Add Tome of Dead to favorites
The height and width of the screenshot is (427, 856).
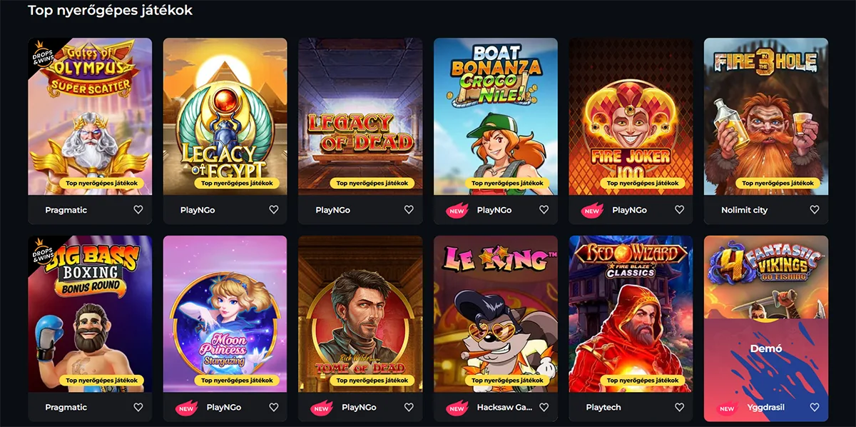pyautogui.click(x=409, y=407)
